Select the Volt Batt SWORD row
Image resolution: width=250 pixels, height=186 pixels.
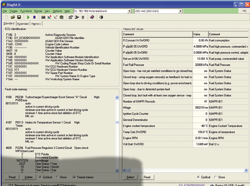coord(185,144)
